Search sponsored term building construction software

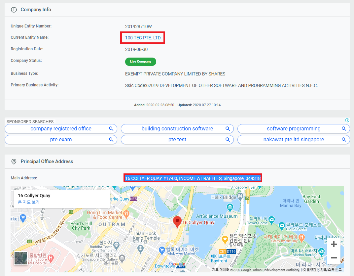coord(177,128)
